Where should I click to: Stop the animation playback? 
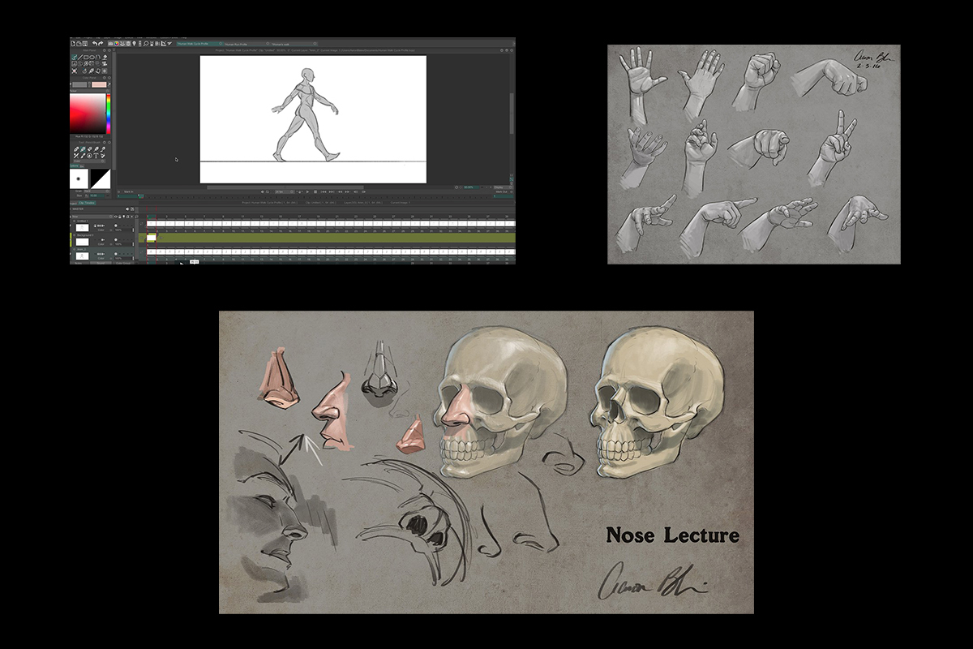tap(315, 191)
